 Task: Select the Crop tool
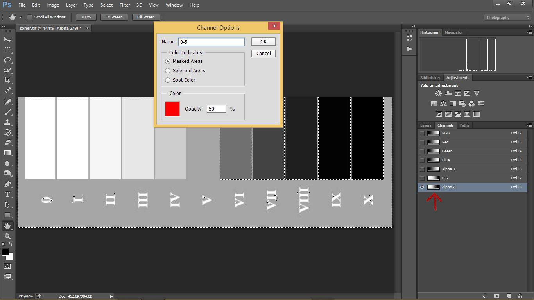tap(7, 80)
